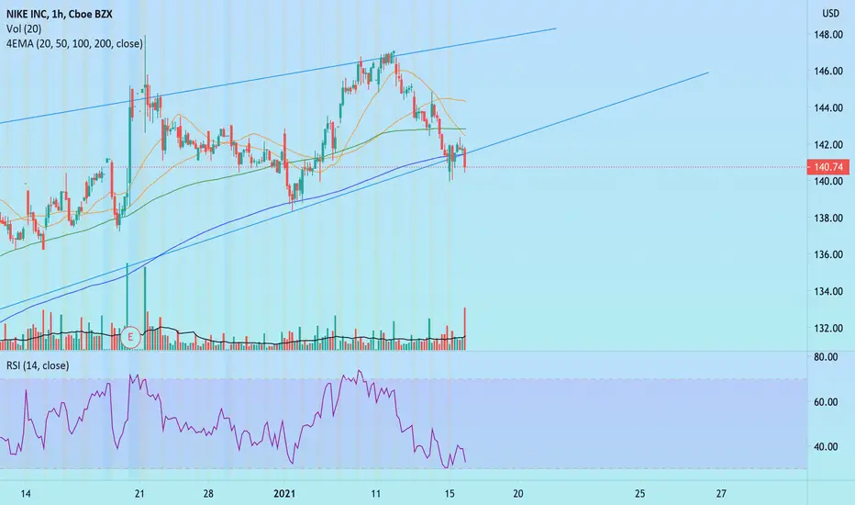Click the right end of the upper blue trendline
The image size is (855, 505).
point(556,28)
